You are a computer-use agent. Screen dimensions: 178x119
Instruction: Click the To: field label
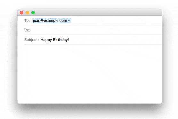(27, 21)
